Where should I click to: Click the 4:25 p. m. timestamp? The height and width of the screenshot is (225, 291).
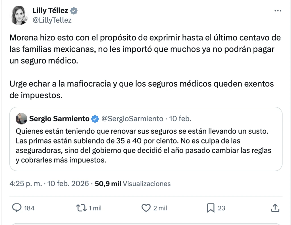pos(26,184)
